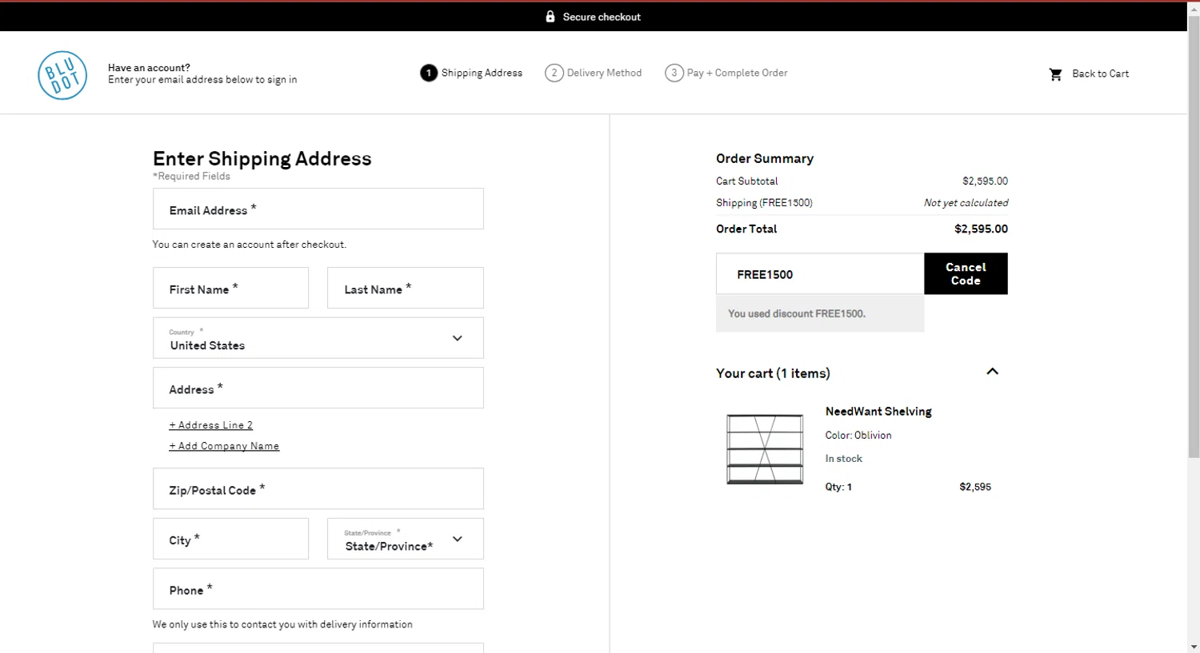Viewport: 1200px width, 653px height.
Task: Focus the First Name field
Action: point(230,288)
